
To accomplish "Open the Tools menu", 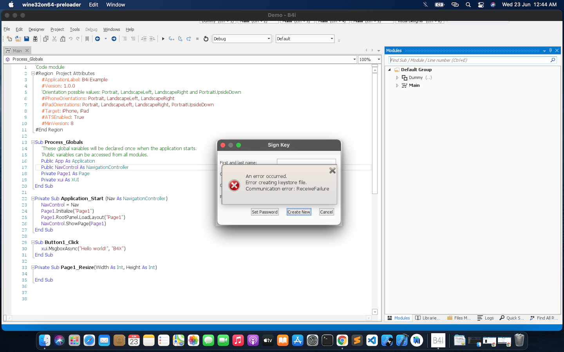I will 75,29.
